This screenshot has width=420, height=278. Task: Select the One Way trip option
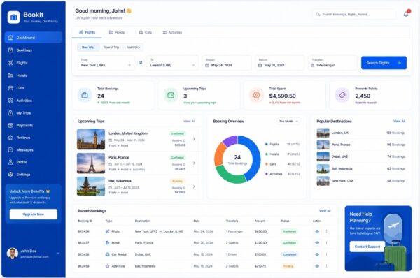[88, 47]
